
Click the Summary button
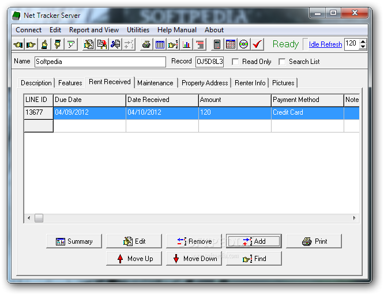pyautogui.click(x=74, y=241)
